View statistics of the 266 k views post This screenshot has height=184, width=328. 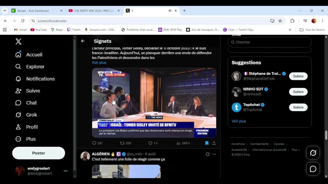183,143
